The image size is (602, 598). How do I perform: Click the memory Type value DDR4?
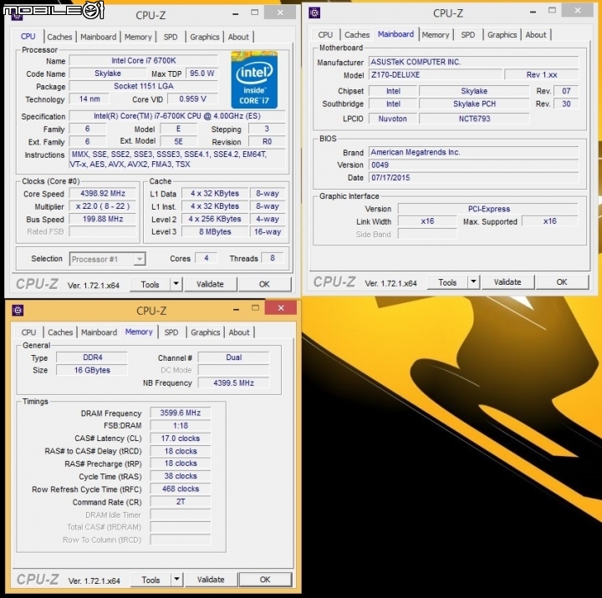[x=92, y=357]
